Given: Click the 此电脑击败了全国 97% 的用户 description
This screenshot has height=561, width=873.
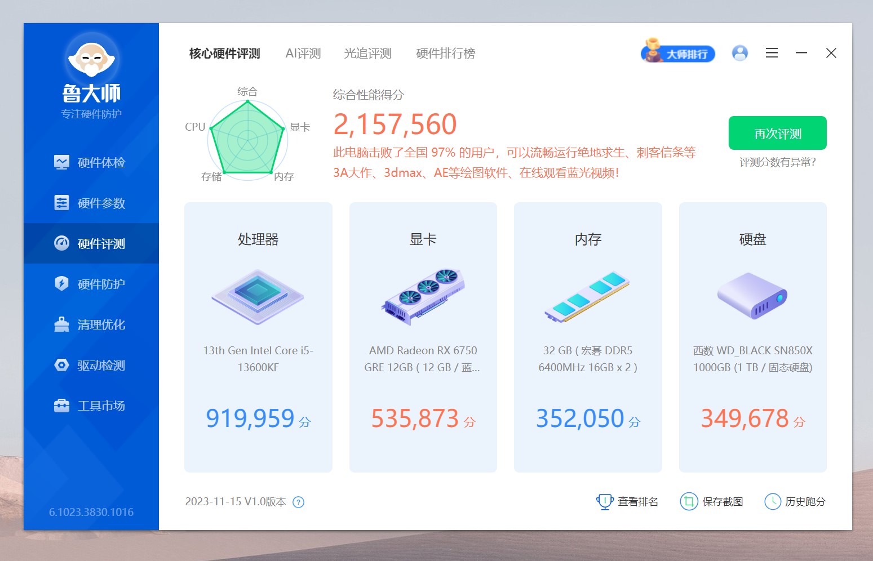Looking at the screenshot, I should coord(514,162).
